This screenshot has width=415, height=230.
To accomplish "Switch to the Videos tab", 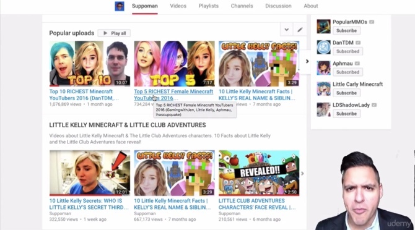I will pyautogui.click(x=178, y=6).
